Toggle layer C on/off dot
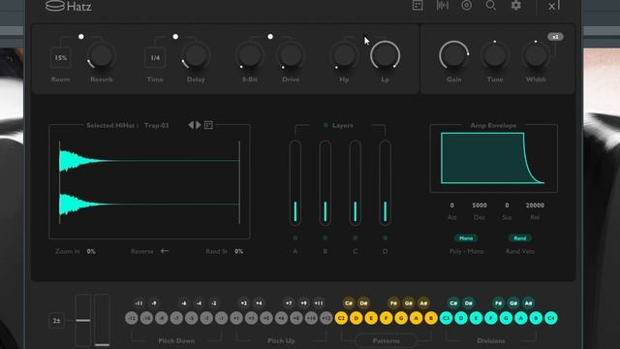620x349 pixels. pyautogui.click(x=356, y=238)
